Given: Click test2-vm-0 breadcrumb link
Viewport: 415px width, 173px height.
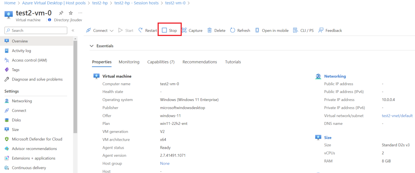Looking at the screenshot, I should (x=175, y=3).
